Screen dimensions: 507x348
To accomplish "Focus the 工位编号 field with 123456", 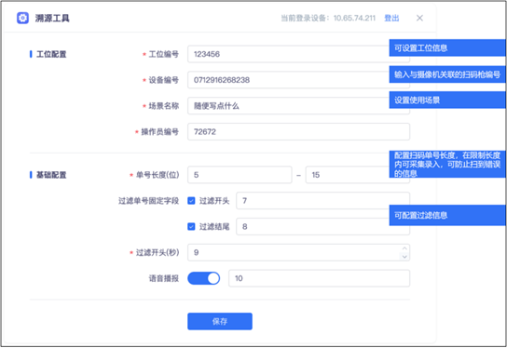I will (x=298, y=54).
